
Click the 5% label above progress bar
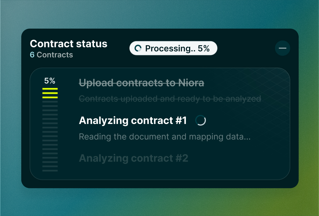click(x=50, y=81)
